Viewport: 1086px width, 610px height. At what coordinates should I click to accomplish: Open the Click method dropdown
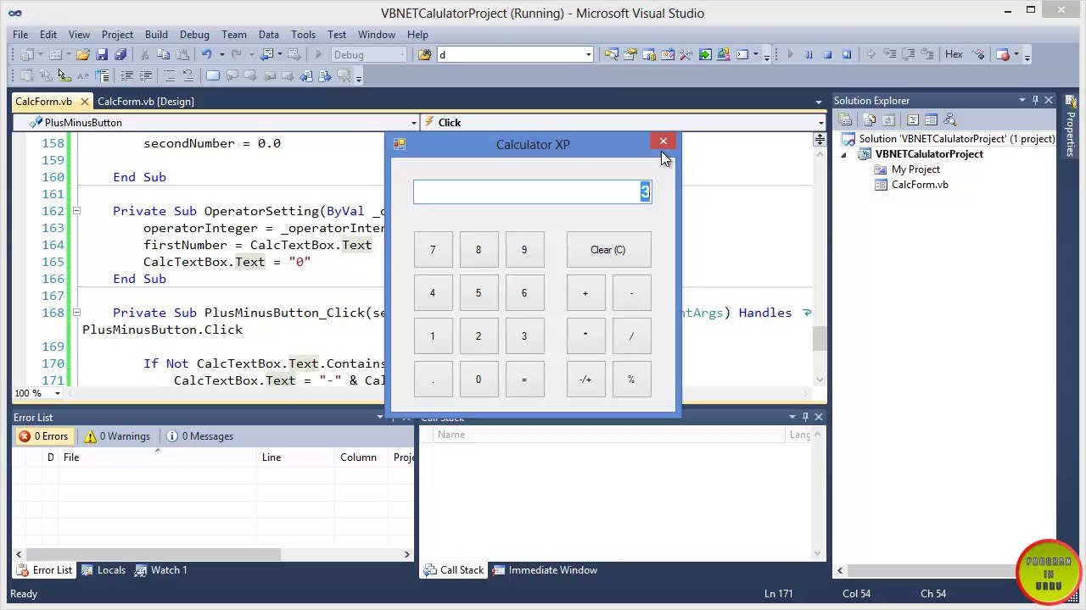[820, 123]
